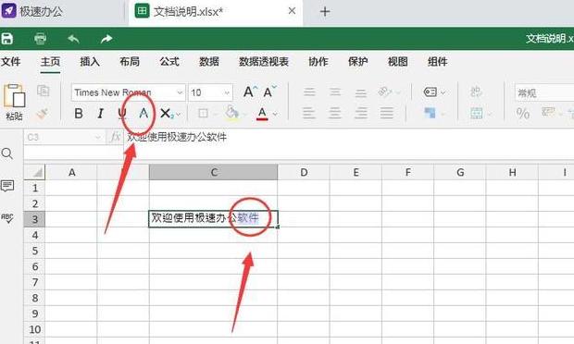Select column D header
The height and width of the screenshot is (344, 574).
coord(304,172)
